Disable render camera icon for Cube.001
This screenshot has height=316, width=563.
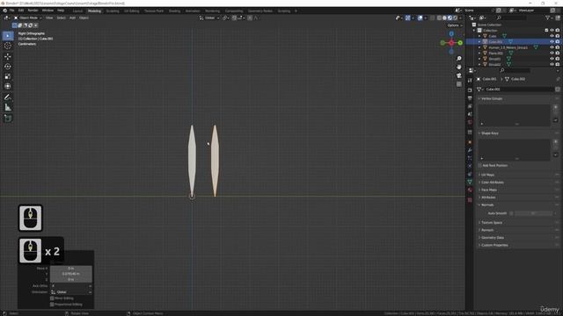point(558,41)
